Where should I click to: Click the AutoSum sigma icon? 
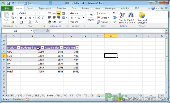coord(114,13)
